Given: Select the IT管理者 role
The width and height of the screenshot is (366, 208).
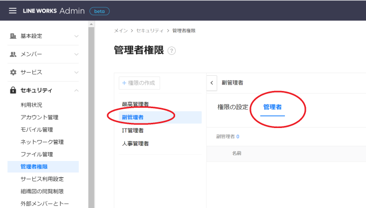Looking at the screenshot, I should [133, 130].
